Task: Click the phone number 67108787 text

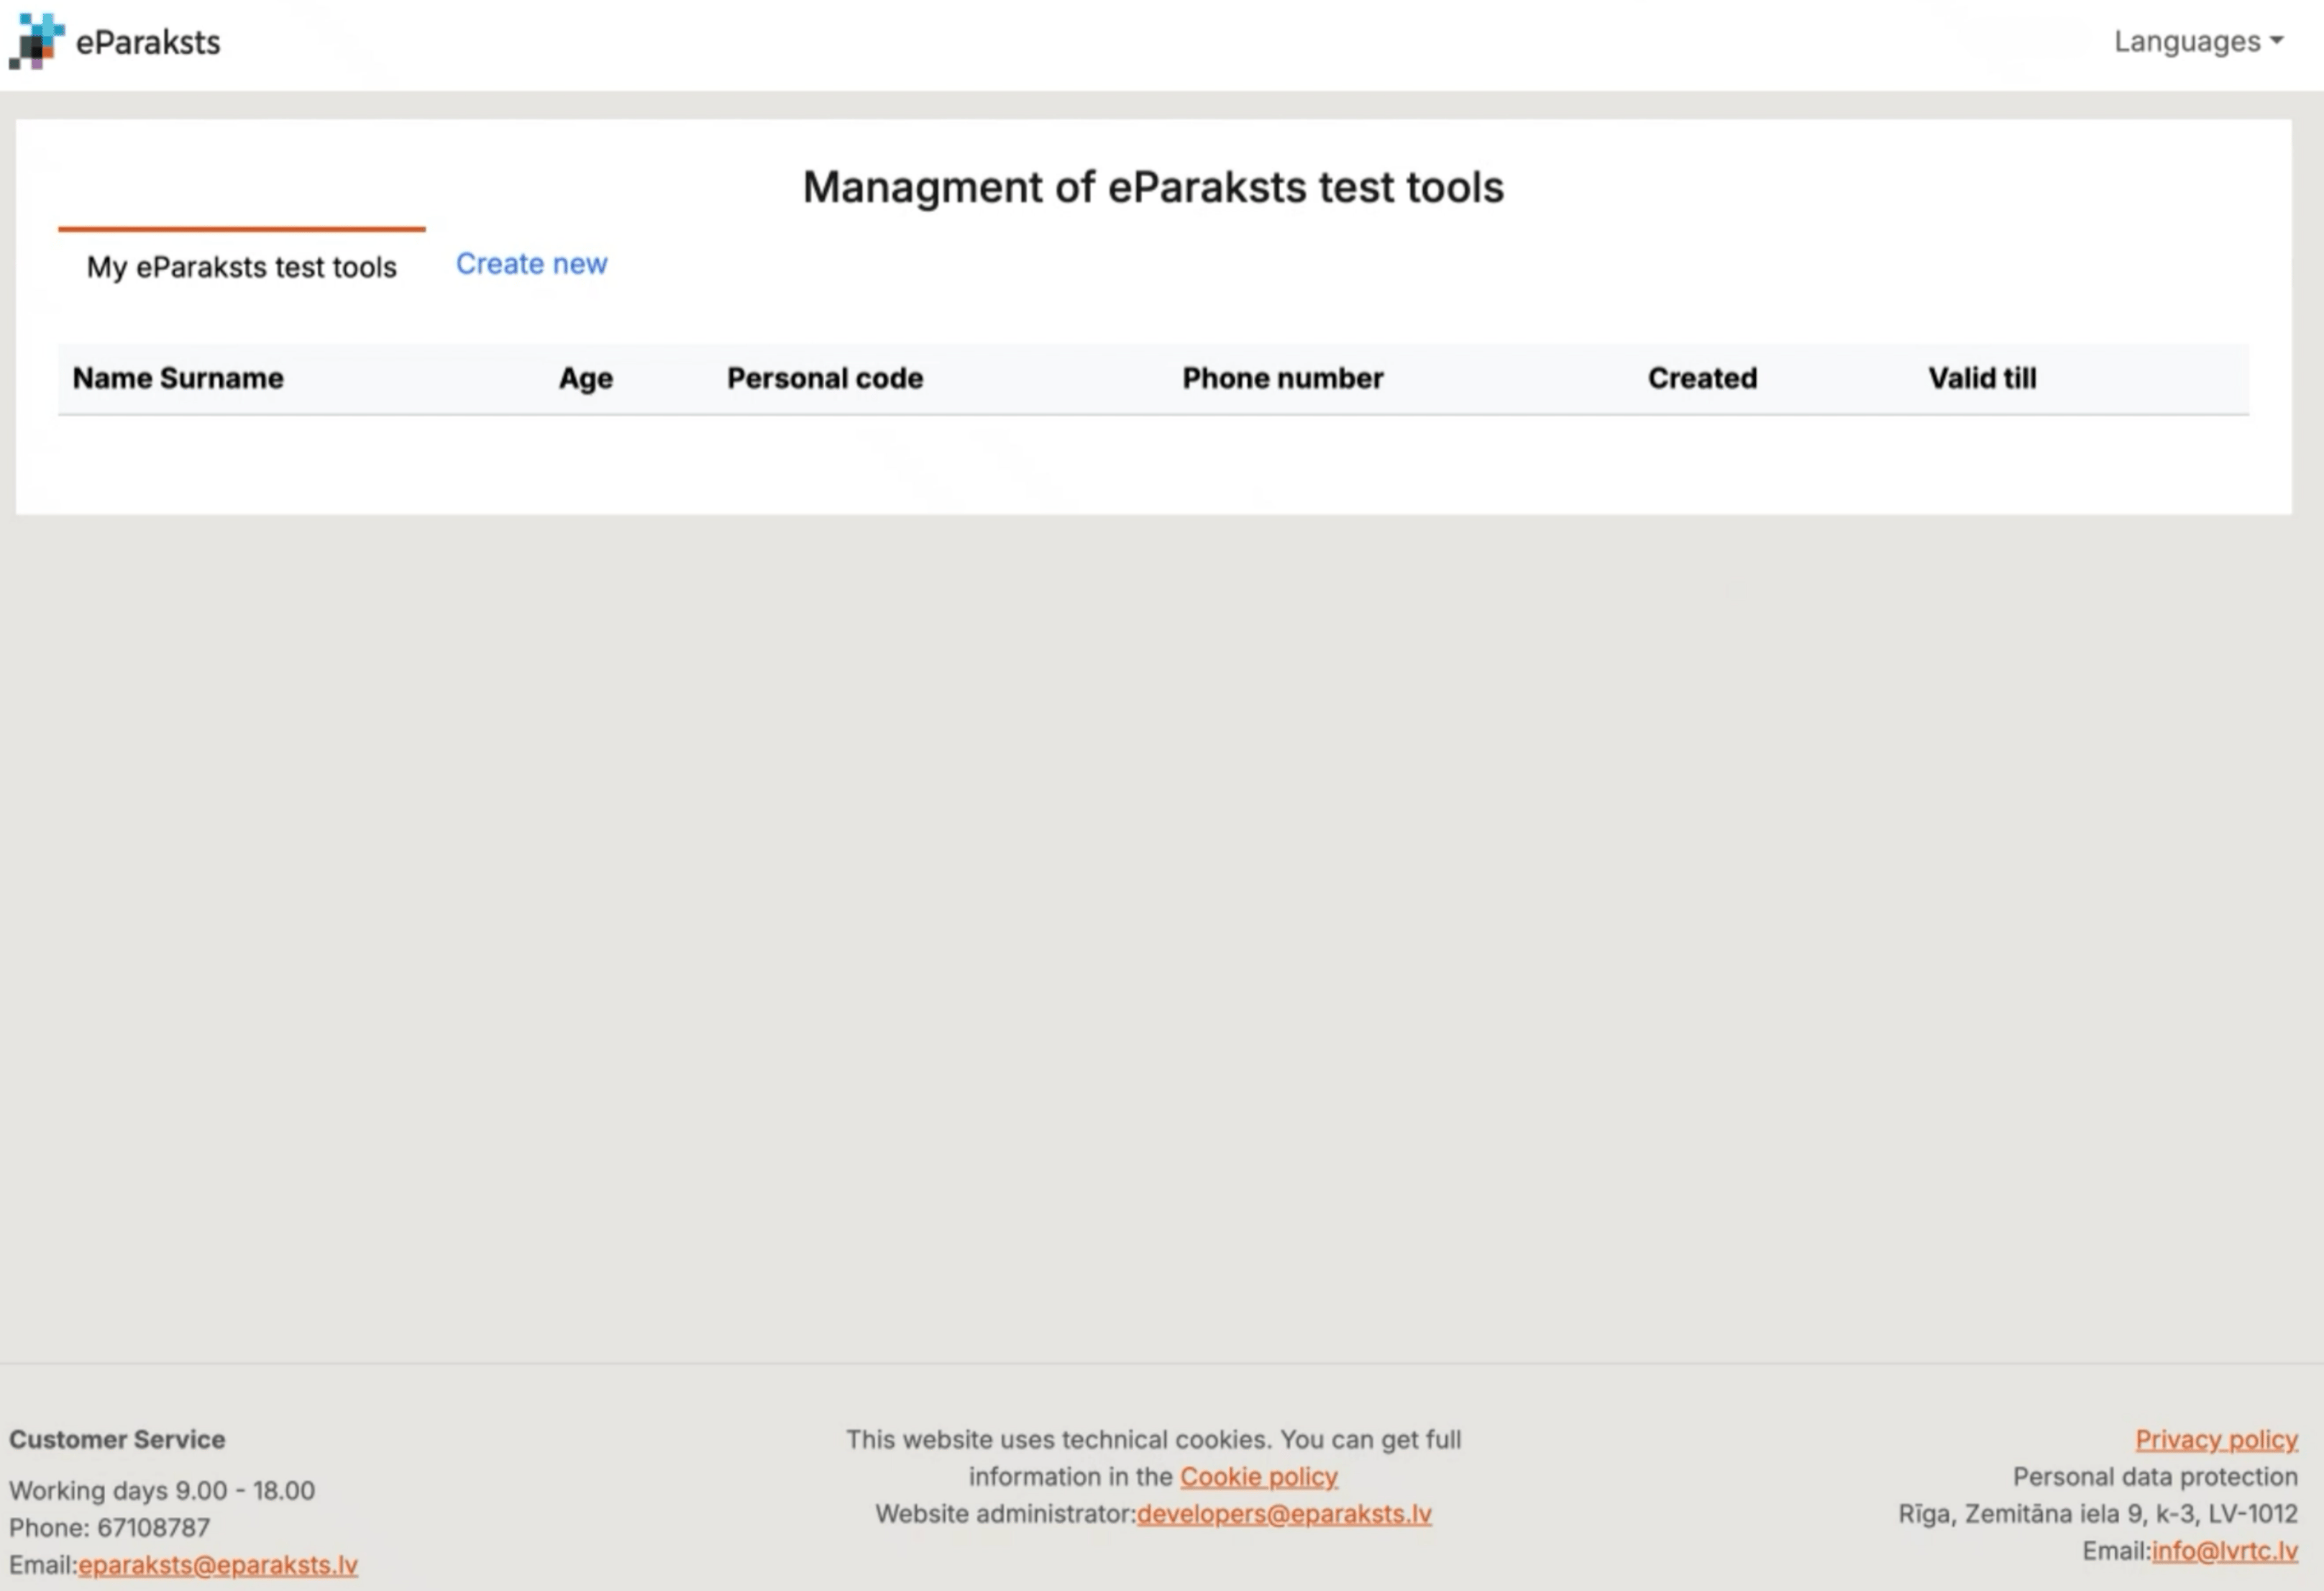Action: click(x=153, y=1528)
